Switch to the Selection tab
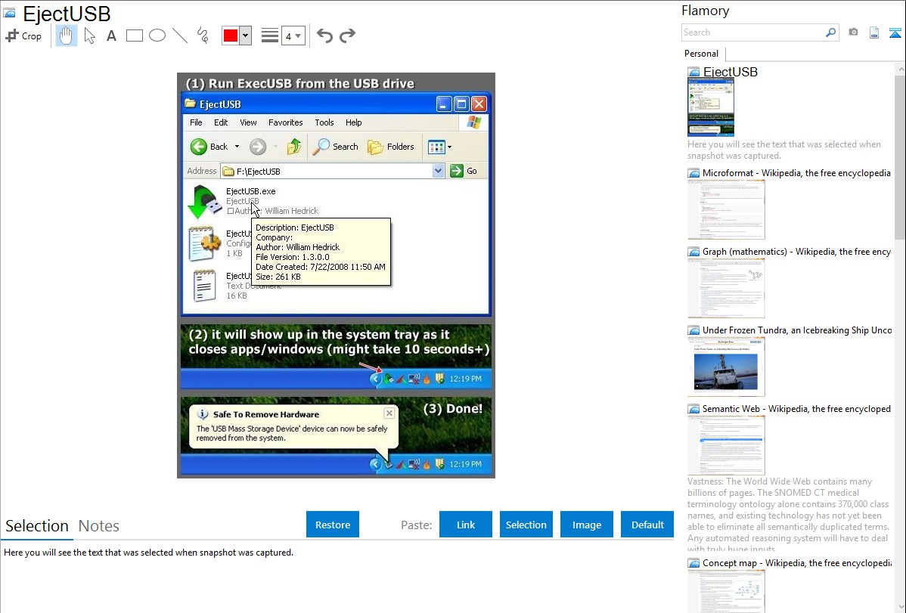 [x=37, y=526]
